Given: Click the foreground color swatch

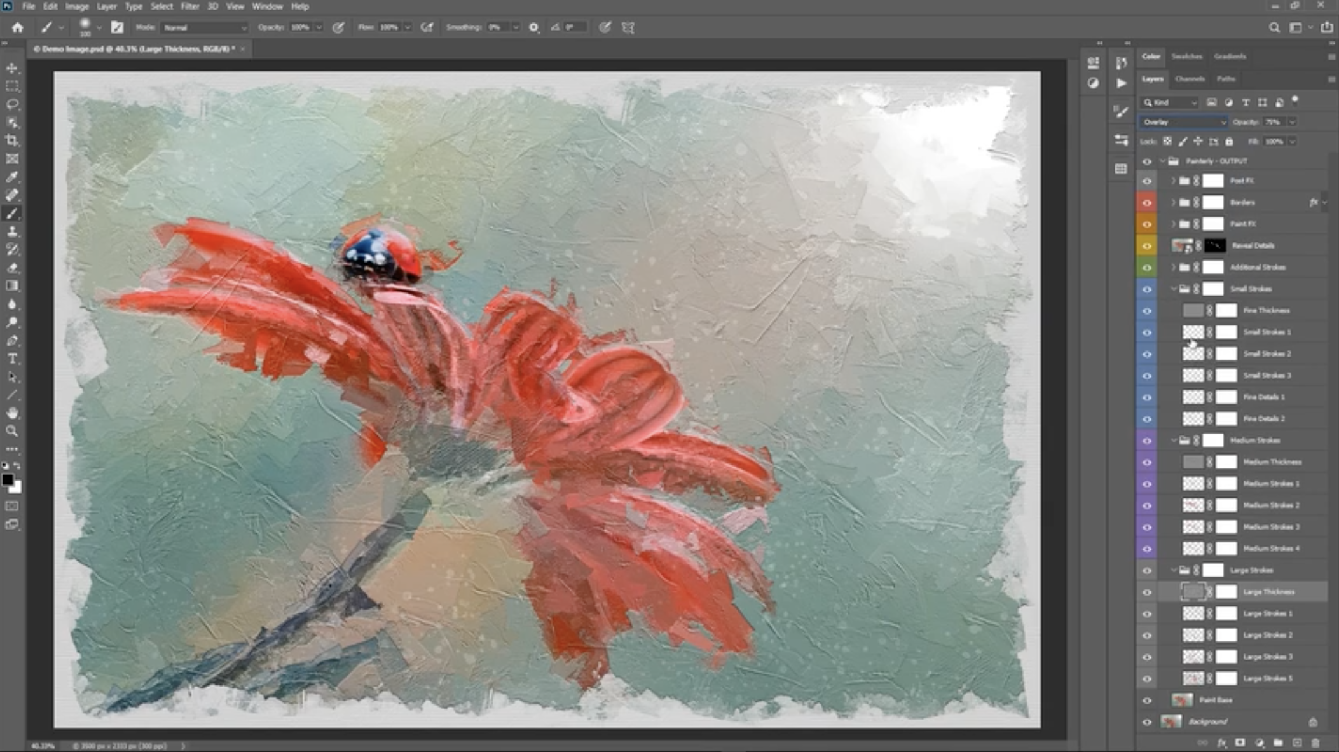Looking at the screenshot, I should point(8,481).
